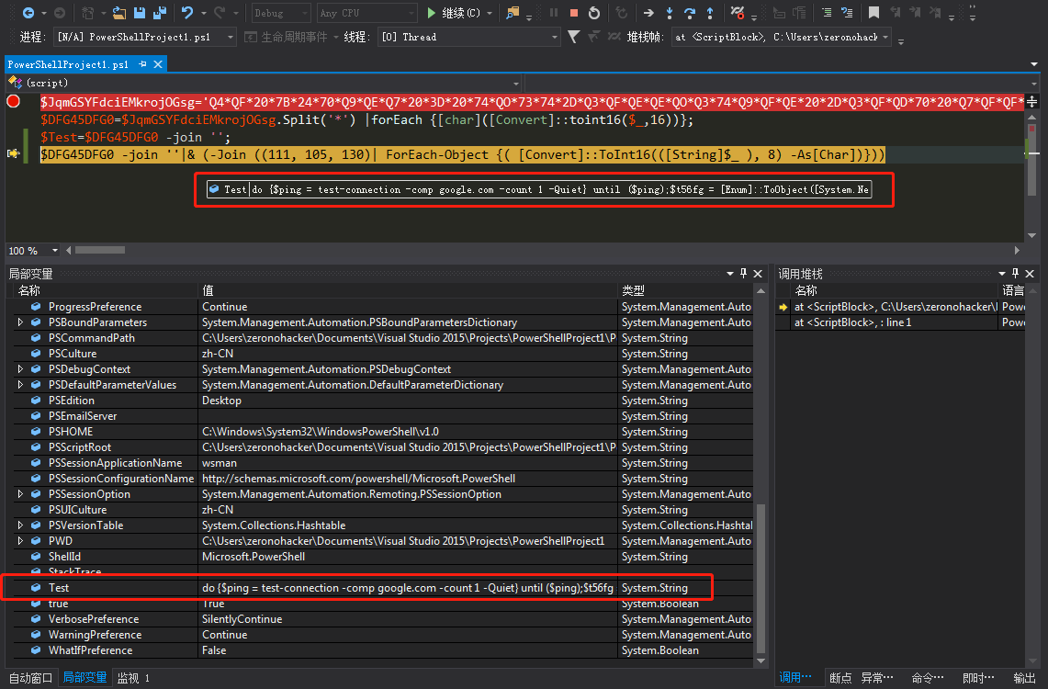The width and height of the screenshot is (1048, 689).
Task: Switch to the 局部变量 tab
Action: (85, 678)
